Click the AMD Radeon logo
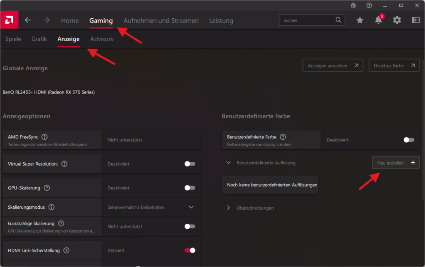The height and width of the screenshot is (267, 425). click(x=9, y=20)
